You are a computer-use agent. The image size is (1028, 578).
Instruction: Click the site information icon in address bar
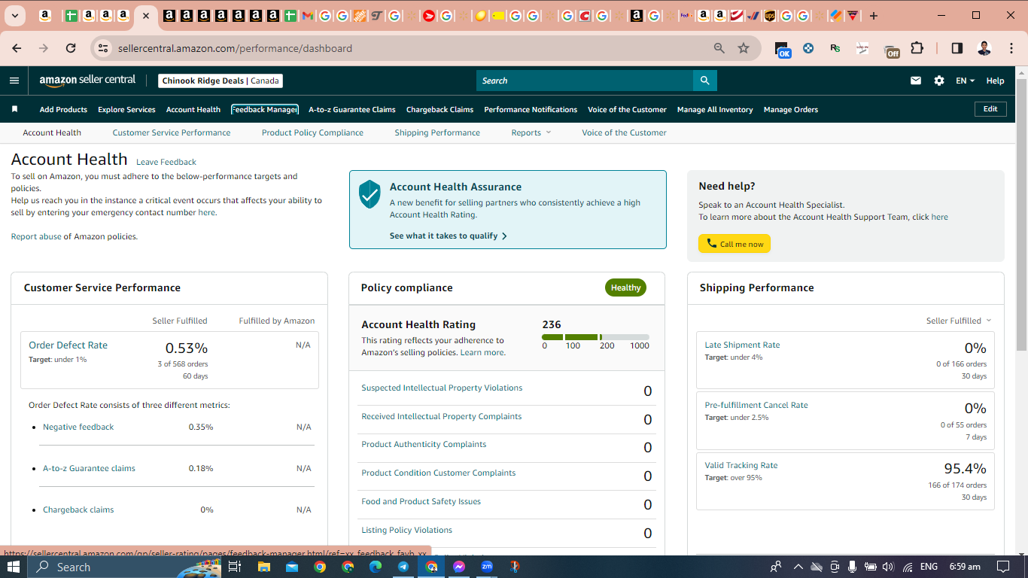[103, 48]
